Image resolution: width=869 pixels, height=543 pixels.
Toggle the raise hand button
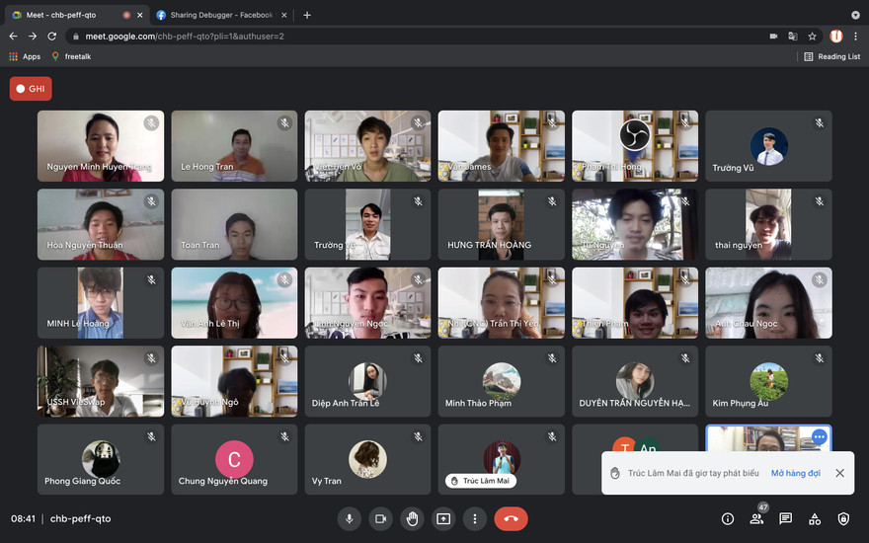click(412, 518)
